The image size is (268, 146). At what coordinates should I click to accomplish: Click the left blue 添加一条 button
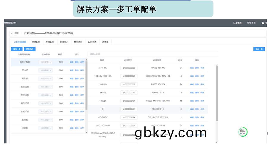click(17, 49)
